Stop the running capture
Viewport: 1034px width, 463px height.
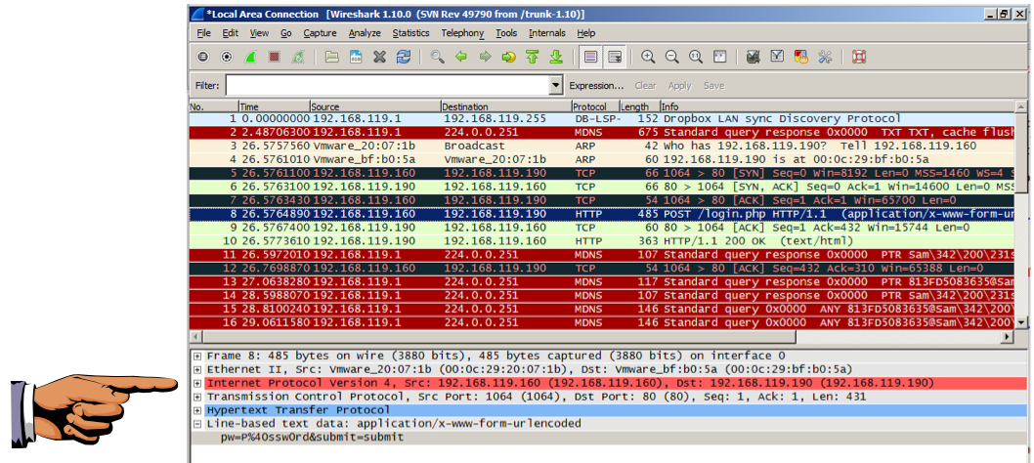(x=275, y=58)
